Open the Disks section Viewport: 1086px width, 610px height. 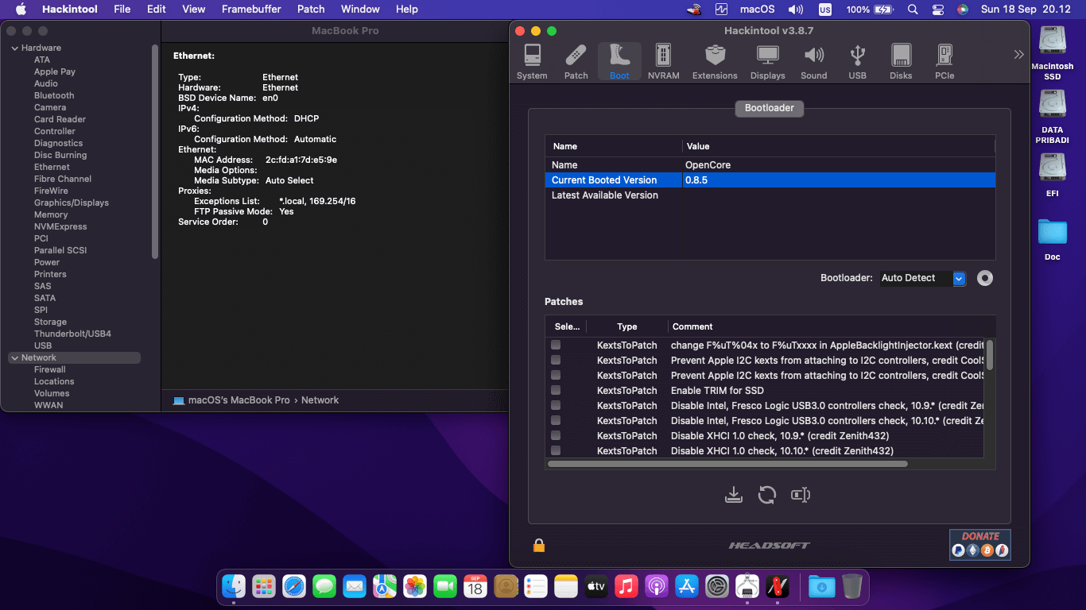click(901, 62)
